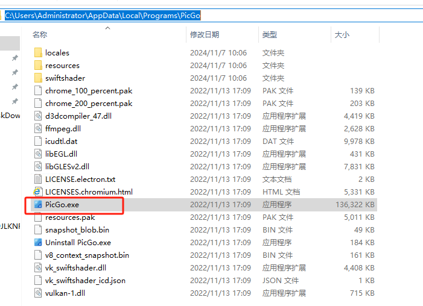Click the JSON 文件 type cell

(281, 281)
